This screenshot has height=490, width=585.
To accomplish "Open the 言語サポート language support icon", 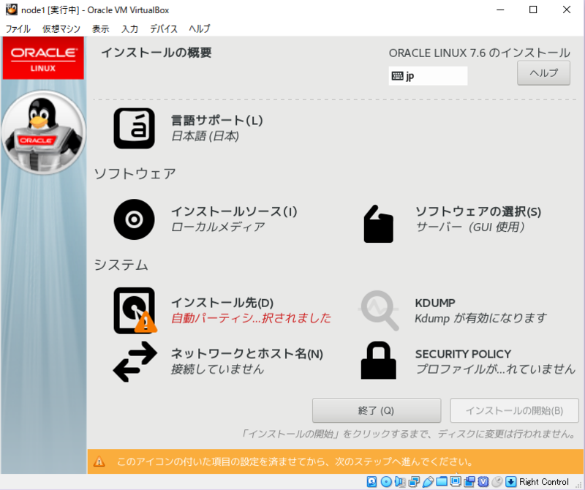I will [x=134, y=129].
